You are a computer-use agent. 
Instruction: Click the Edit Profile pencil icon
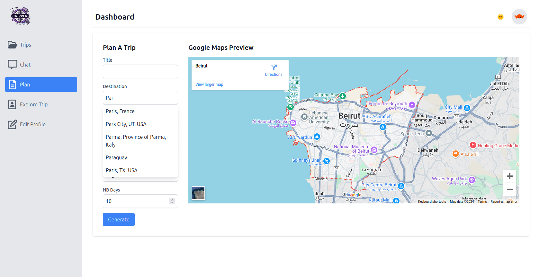tap(13, 124)
